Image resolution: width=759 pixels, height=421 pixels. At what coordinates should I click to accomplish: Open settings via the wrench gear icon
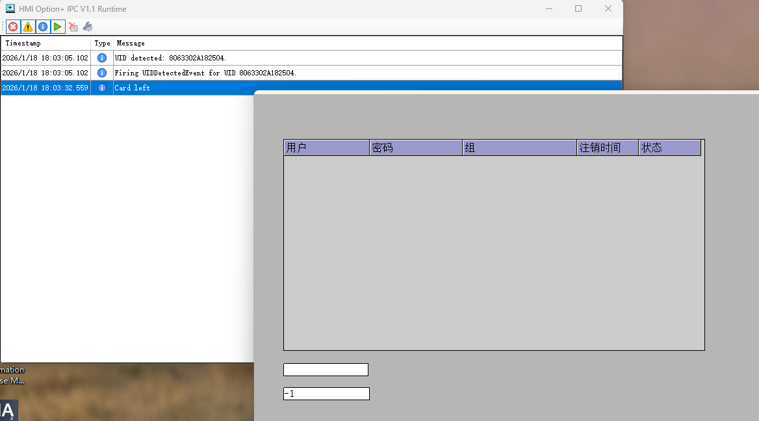(88, 27)
